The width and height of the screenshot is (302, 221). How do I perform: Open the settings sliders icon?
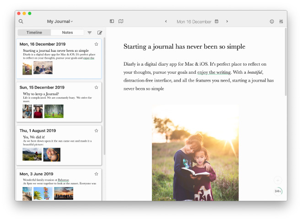click(x=281, y=22)
